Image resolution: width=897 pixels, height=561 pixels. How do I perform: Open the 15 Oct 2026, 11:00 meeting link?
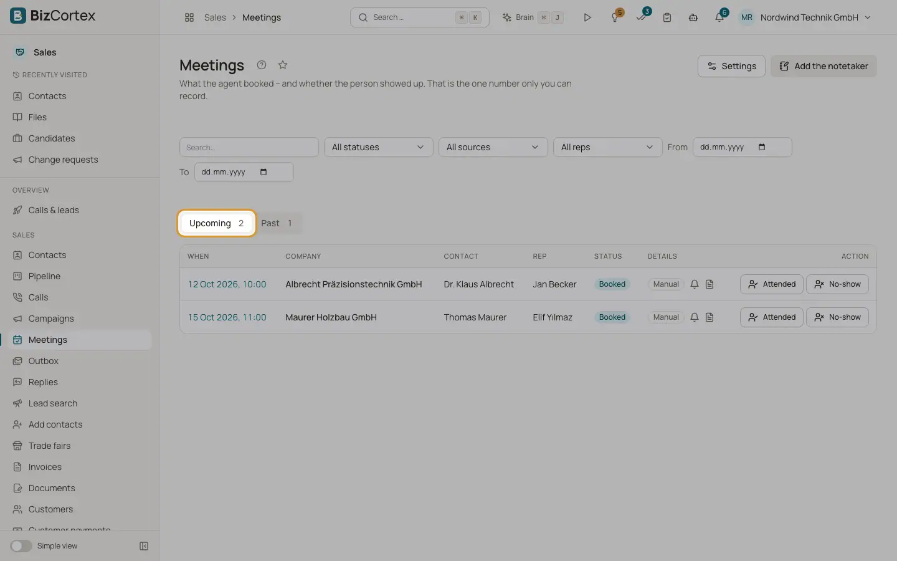tap(227, 317)
